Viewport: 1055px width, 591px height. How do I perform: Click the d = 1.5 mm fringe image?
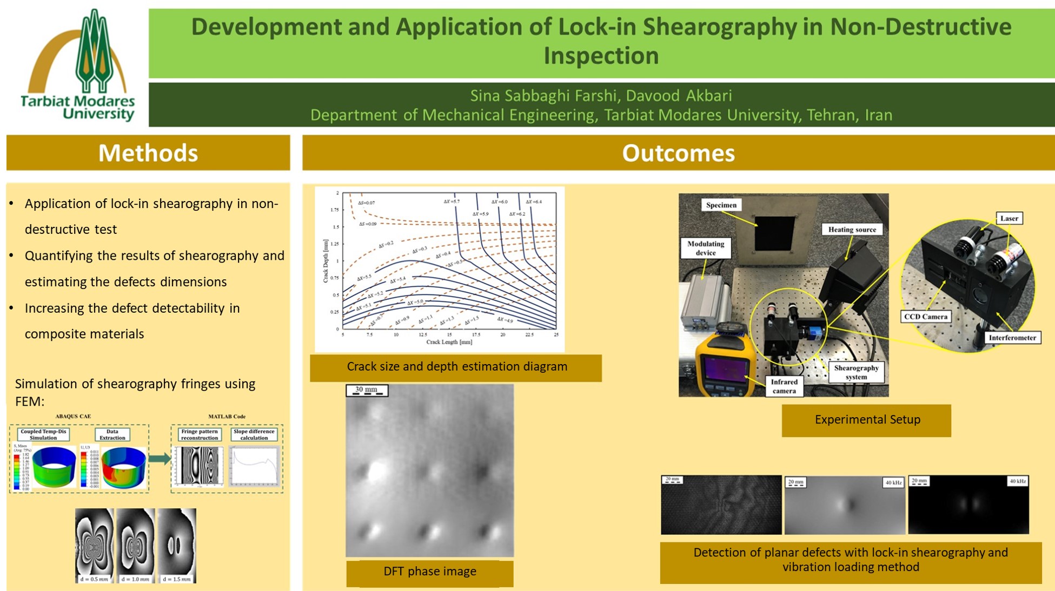tap(177, 545)
